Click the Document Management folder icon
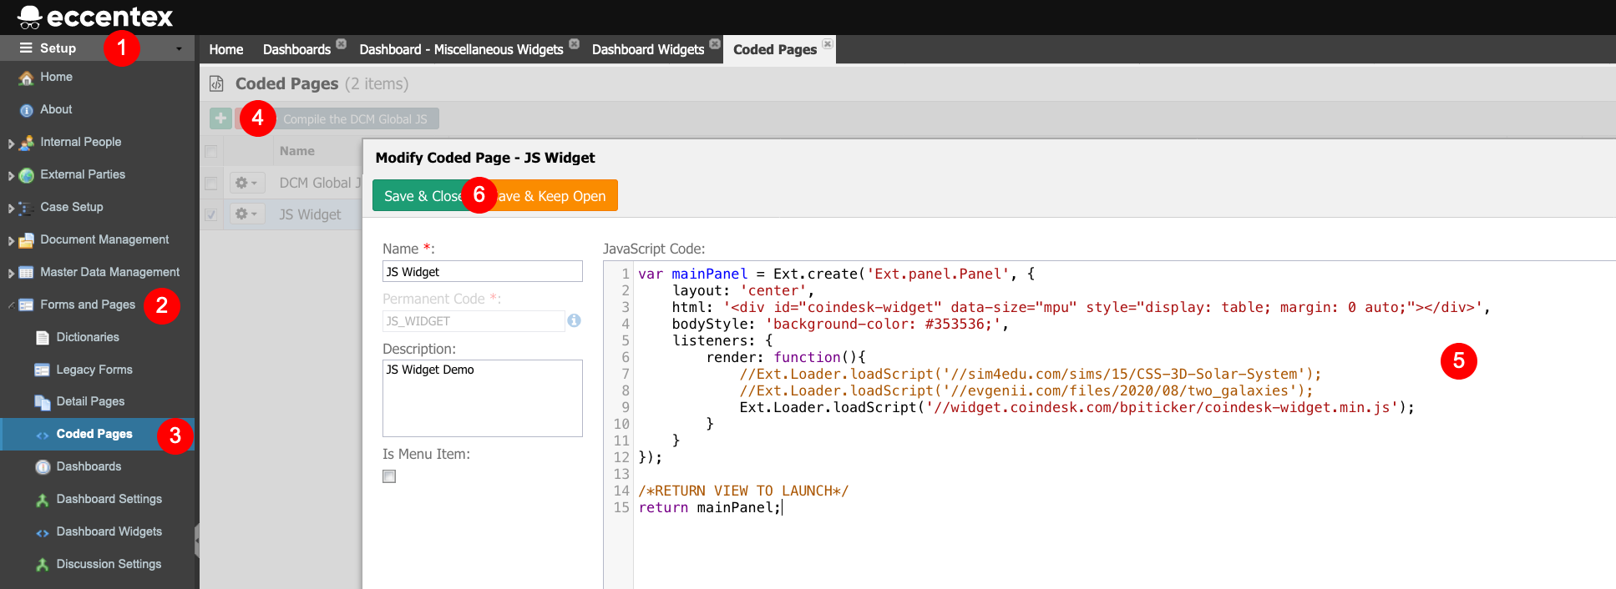 26,240
